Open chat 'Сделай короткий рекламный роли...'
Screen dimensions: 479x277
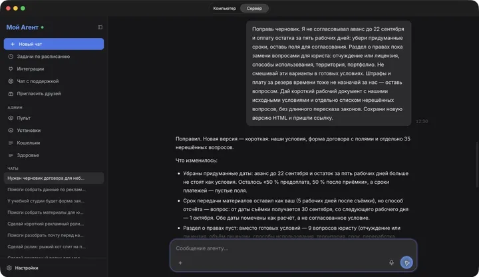tap(54, 224)
